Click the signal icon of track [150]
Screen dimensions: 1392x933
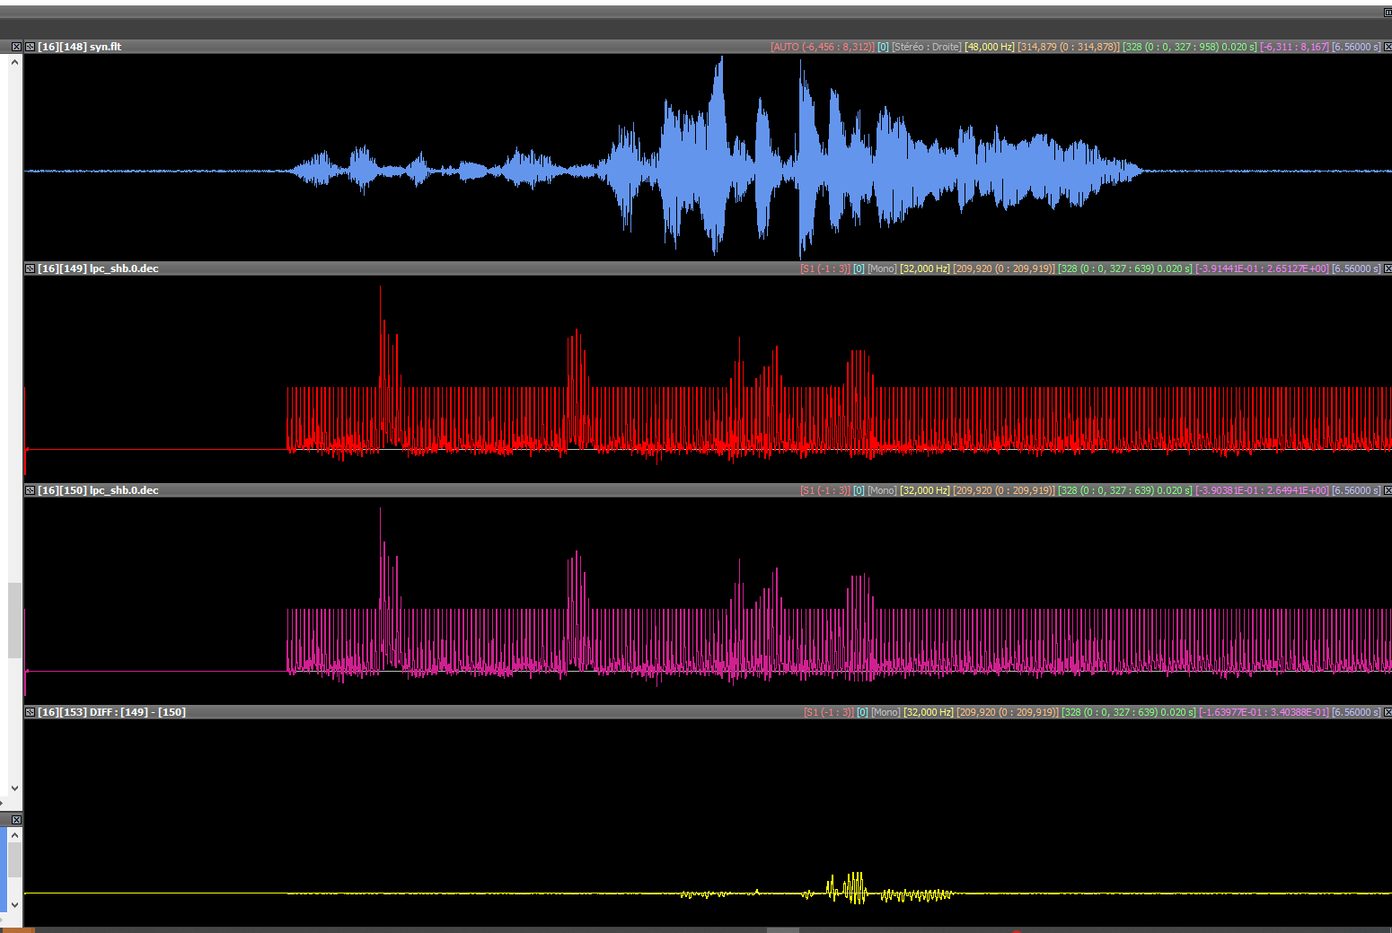(30, 490)
